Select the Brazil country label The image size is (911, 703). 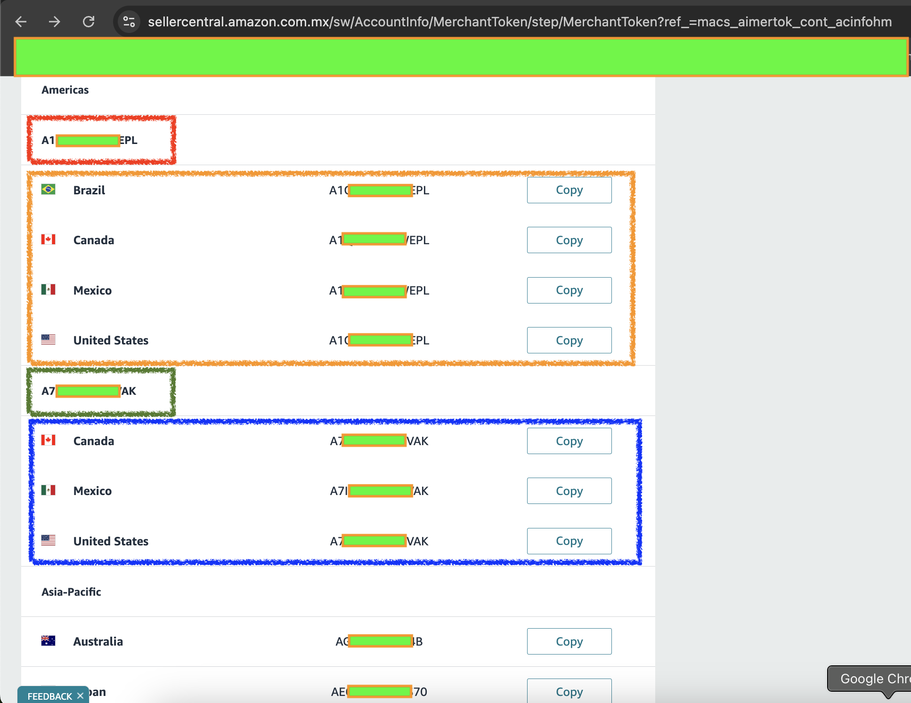point(89,190)
